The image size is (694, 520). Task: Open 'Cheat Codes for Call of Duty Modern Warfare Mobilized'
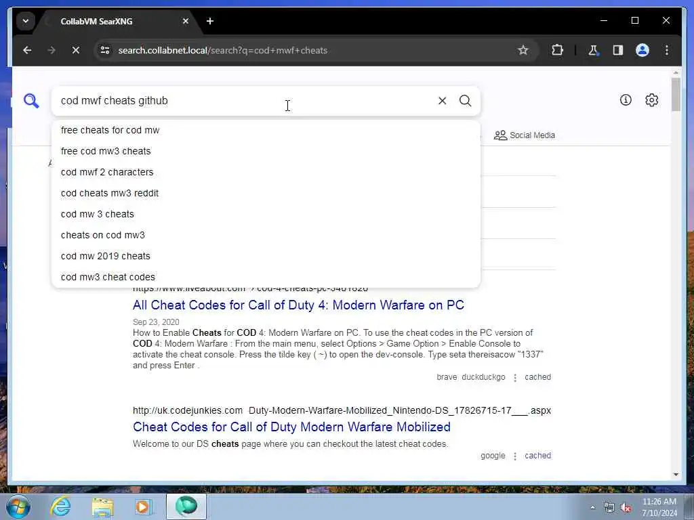point(291,427)
